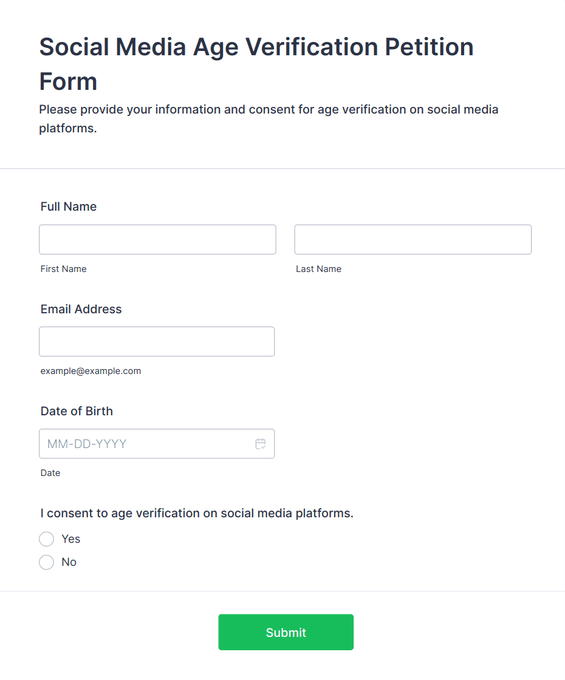The height and width of the screenshot is (680, 565).
Task: Focus the Last Name input box
Action: tap(413, 240)
